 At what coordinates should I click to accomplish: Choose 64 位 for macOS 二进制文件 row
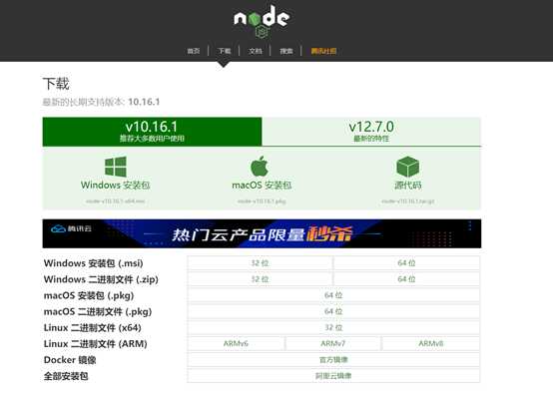tap(333, 311)
